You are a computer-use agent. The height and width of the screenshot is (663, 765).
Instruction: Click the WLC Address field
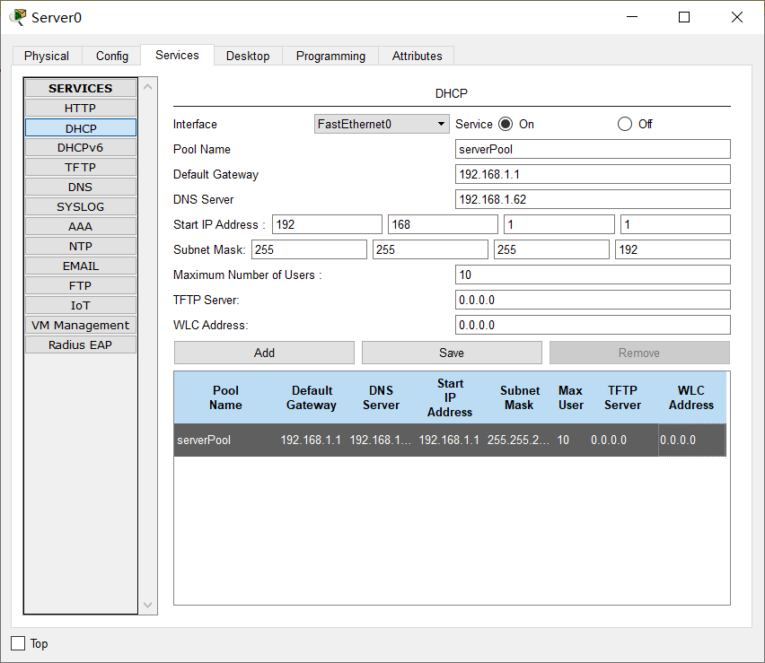tap(593, 325)
